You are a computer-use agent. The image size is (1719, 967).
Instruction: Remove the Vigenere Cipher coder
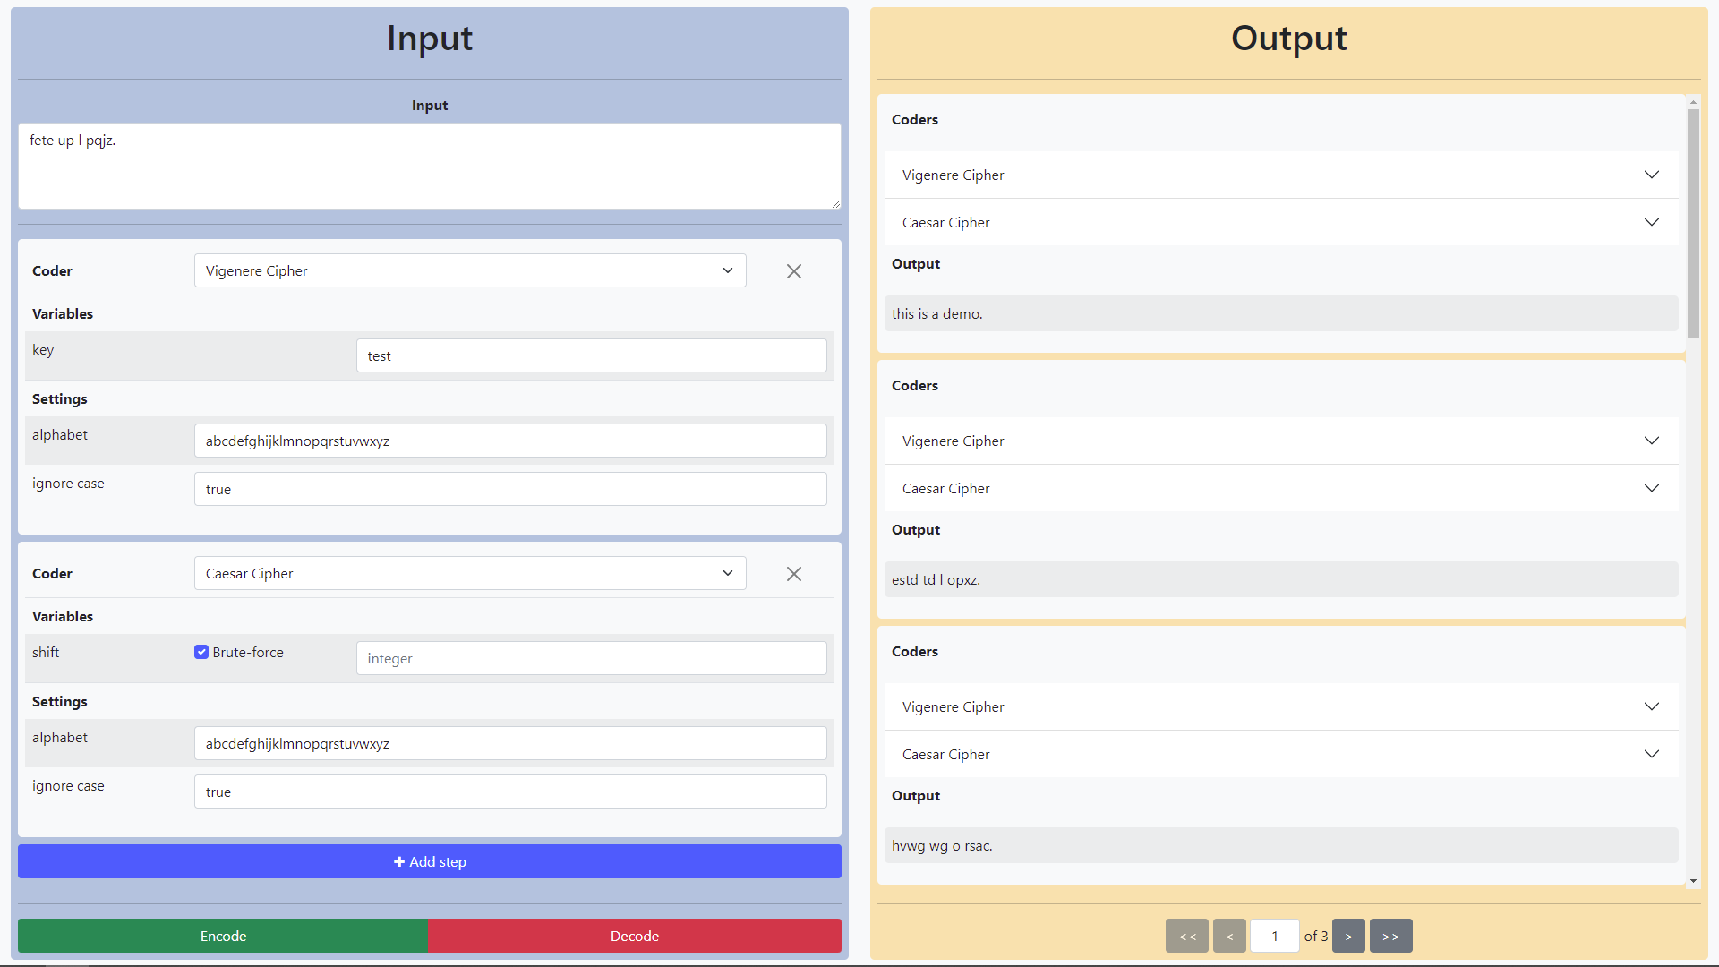(x=793, y=270)
